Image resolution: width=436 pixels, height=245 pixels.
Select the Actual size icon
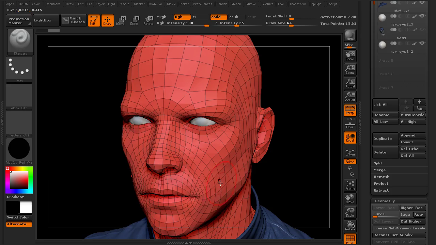click(350, 83)
